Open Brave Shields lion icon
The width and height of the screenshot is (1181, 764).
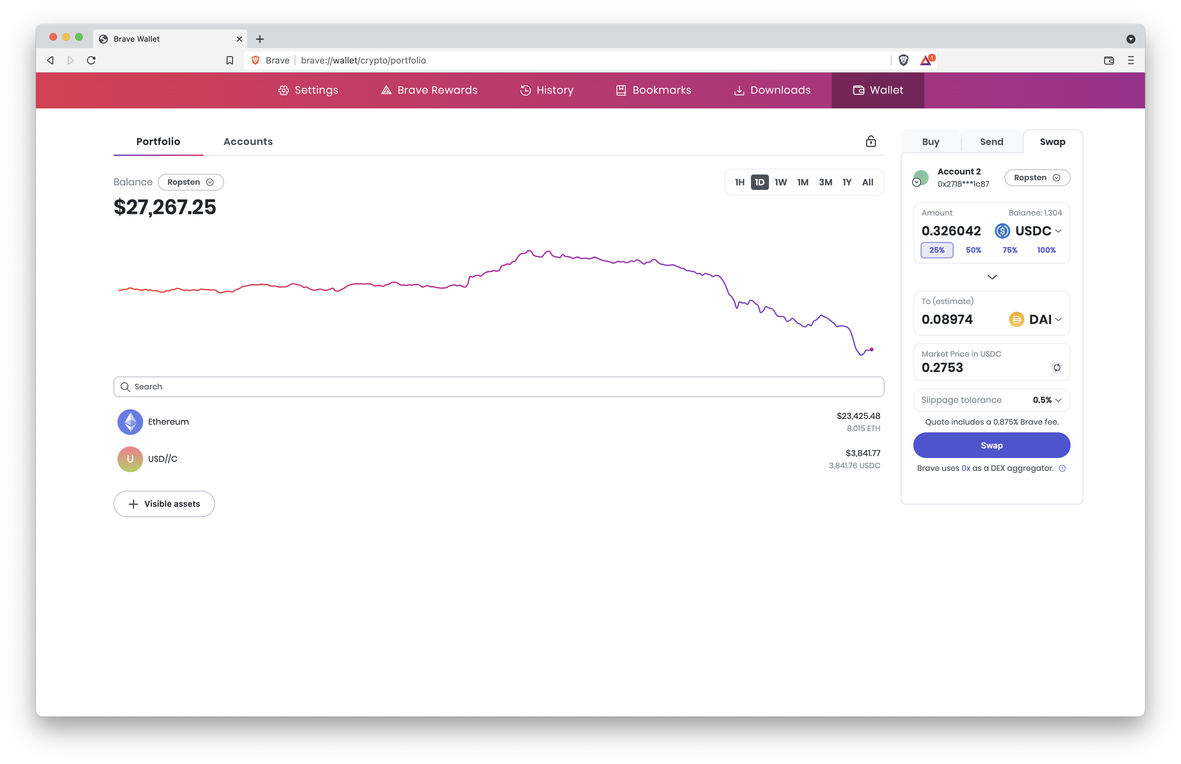click(904, 60)
